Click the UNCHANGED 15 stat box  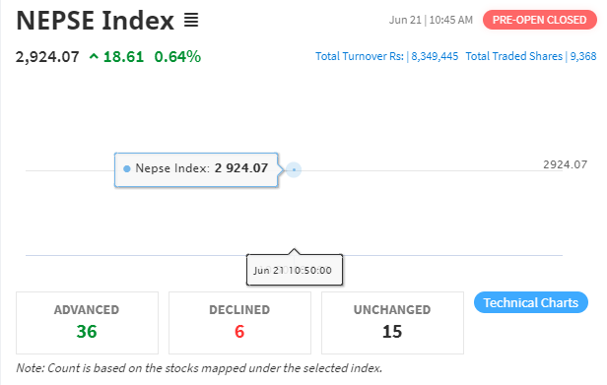coord(392,323)
